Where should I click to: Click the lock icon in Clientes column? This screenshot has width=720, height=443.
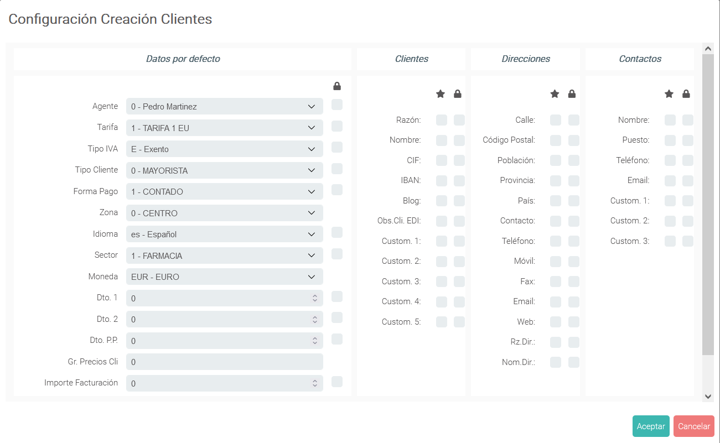coord(458,94)
